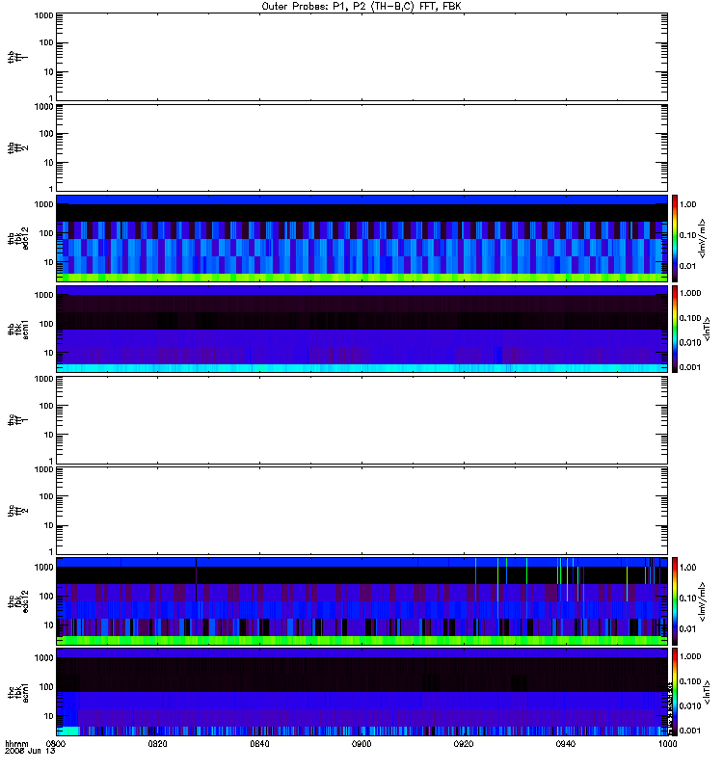Image resolution: width=723 pixels, height=771 pixels.
Task: Click the thb fbk scm1 color bar
Action: tap(675, 329)
